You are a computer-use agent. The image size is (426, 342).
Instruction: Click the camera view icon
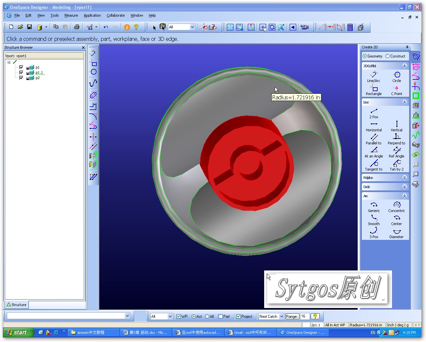(305, 27)
